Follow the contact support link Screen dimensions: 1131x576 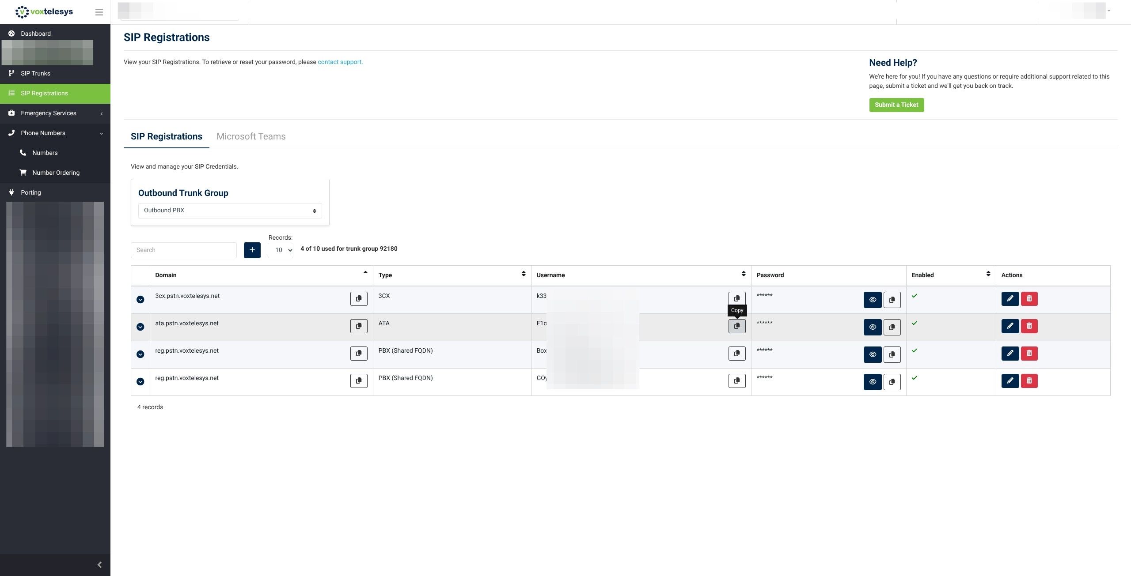tap(340, 62)
